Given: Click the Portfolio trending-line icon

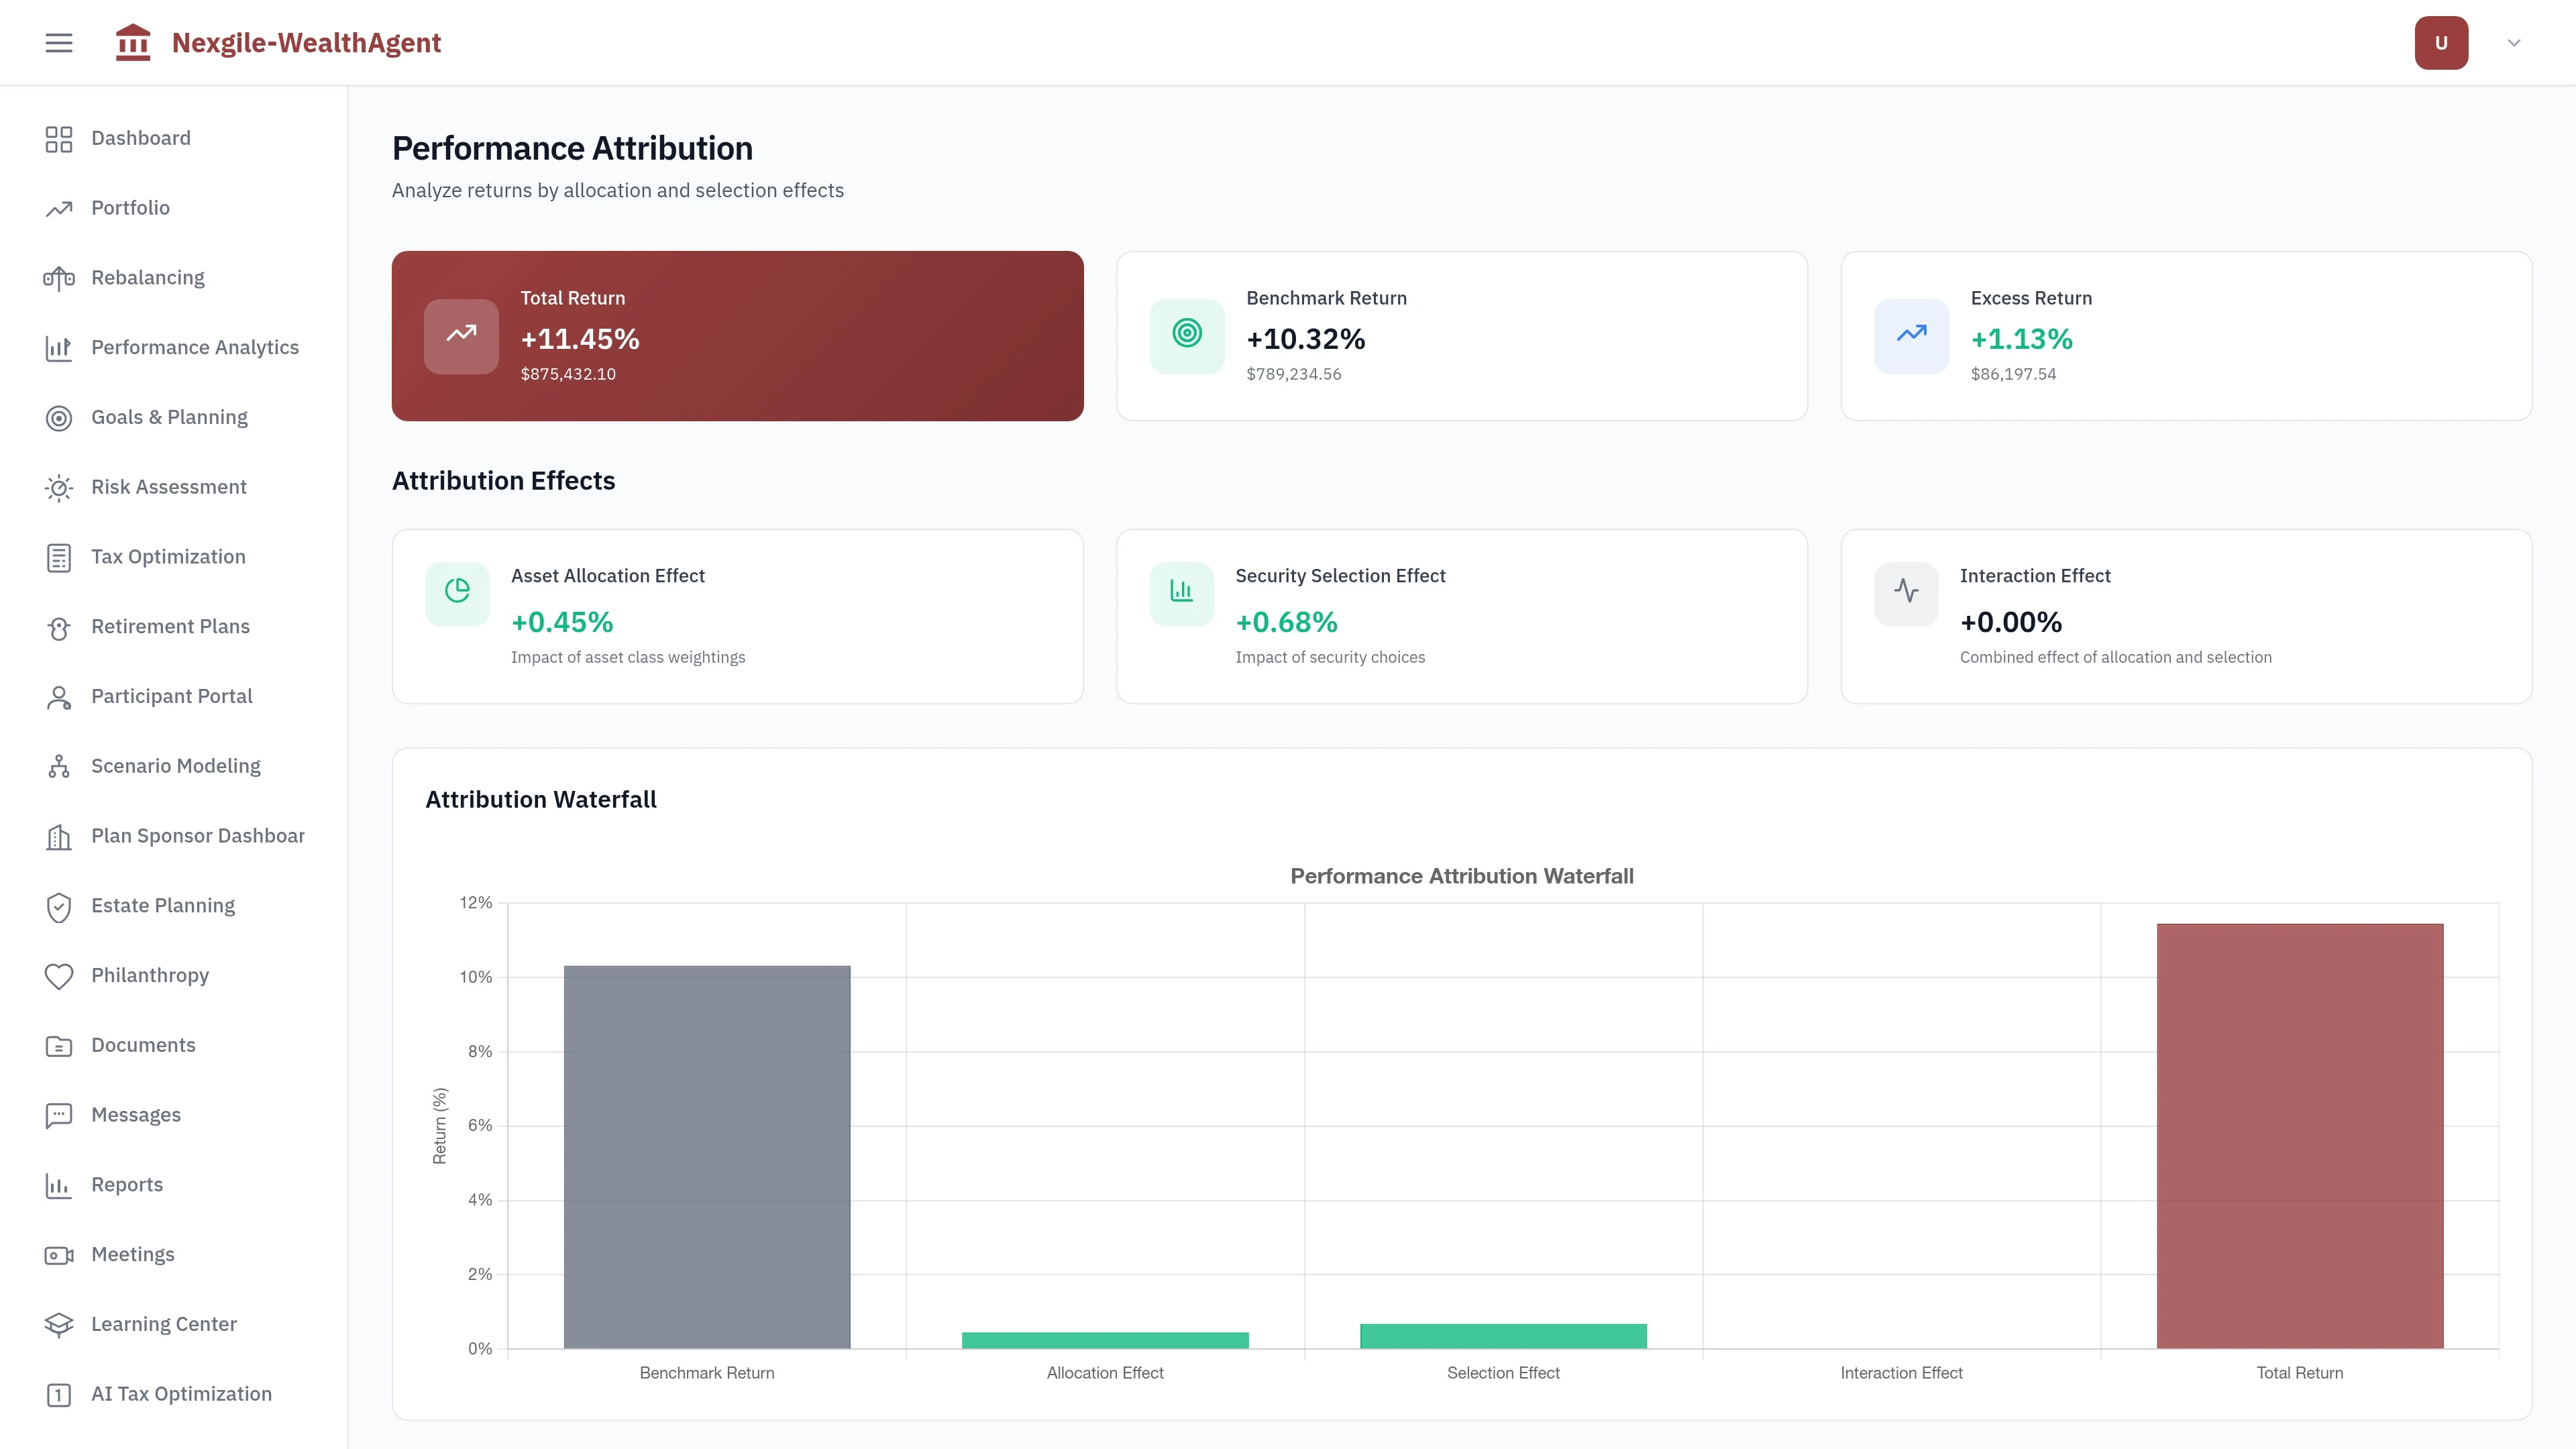Looking at the screenshot, I should click(x=58, y=208).
